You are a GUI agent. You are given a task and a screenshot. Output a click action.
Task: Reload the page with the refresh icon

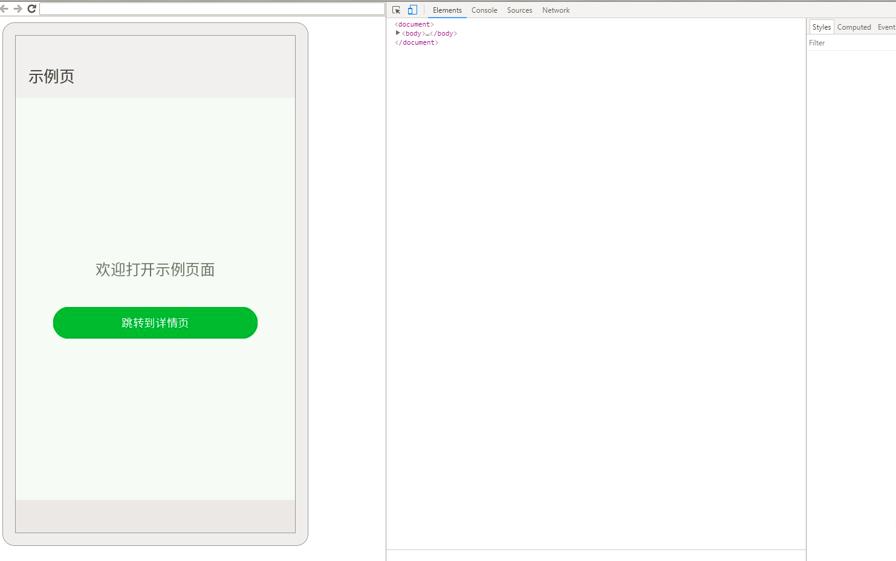click(32, 8)
